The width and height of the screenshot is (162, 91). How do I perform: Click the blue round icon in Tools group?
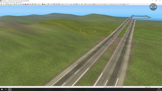(85, 4)
